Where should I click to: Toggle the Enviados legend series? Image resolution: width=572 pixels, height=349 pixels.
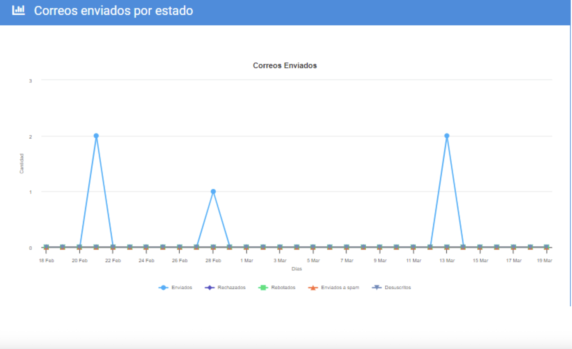coord(182,287)
